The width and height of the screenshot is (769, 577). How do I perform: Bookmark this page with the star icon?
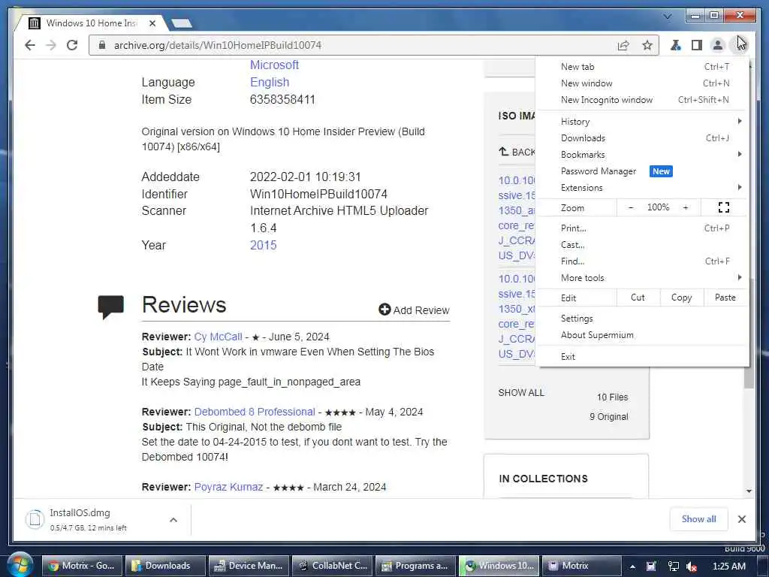[x=647, y=46]
